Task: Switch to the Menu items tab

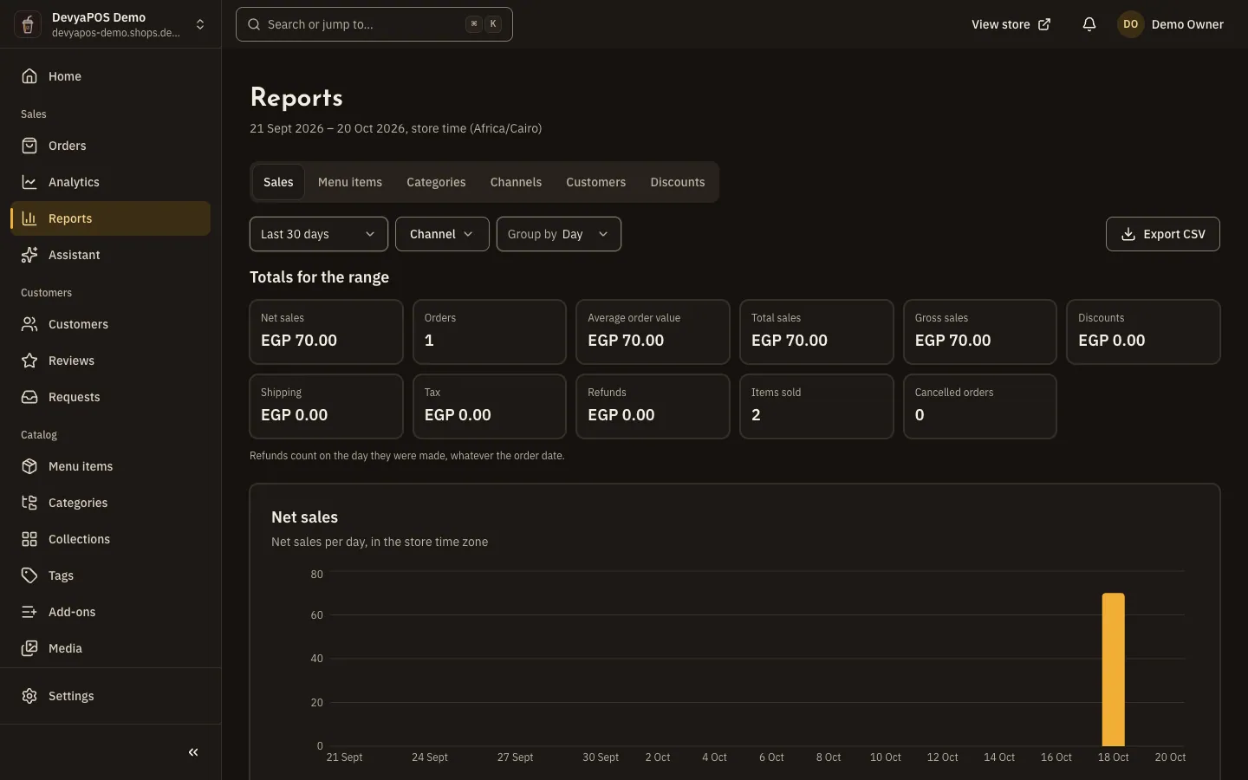Action: [x=350, y=182]
